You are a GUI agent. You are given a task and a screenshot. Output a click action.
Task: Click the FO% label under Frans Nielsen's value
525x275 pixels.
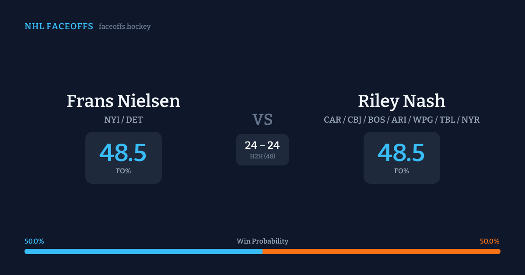(123, 171)
